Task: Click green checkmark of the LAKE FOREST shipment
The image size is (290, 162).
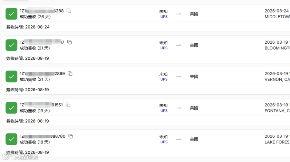Action: pos(12,139)
